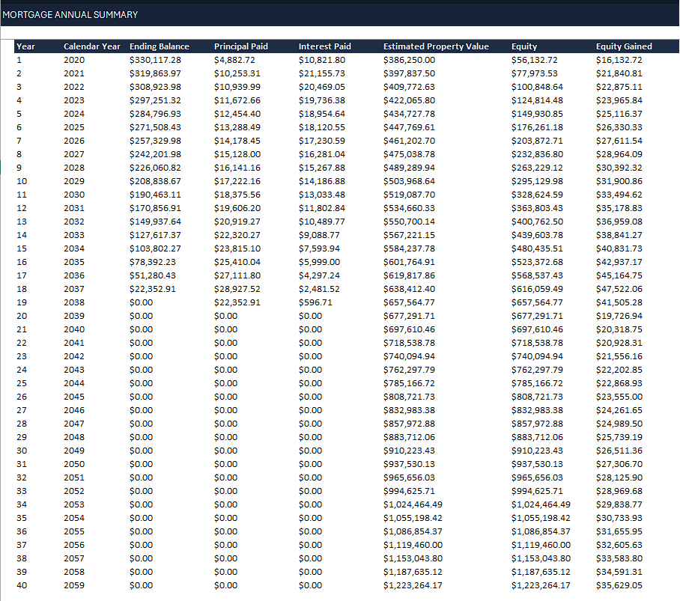Select calendar year cell 2029
This screenshot has height=601, width=680.
point(74,180)
